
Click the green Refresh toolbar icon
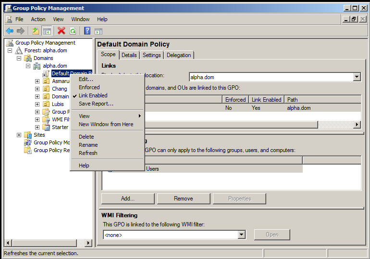click(73, 31)
